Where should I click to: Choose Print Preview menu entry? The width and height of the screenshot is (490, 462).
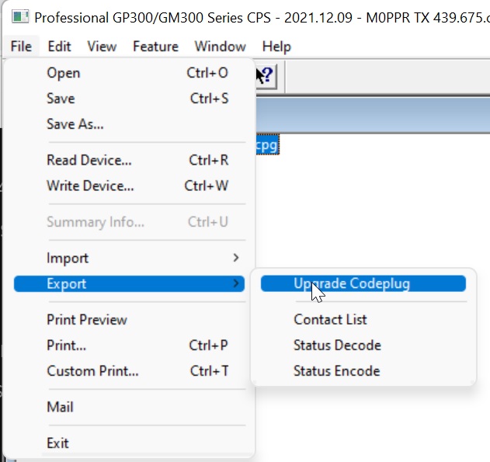(x=129, y=320)
